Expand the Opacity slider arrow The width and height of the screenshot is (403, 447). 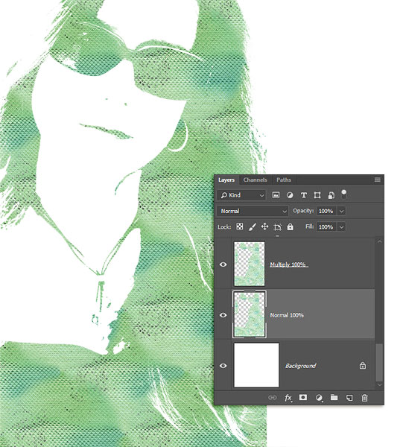pyautogui.click(x=341, y=211)
